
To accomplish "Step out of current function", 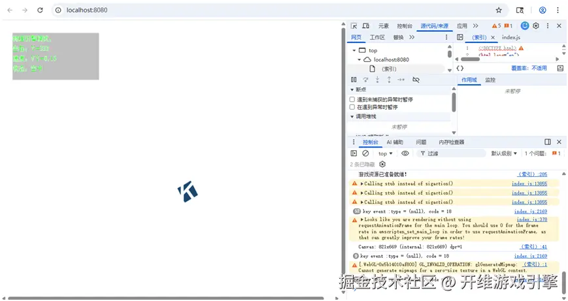I will click(x=389, y=80).
